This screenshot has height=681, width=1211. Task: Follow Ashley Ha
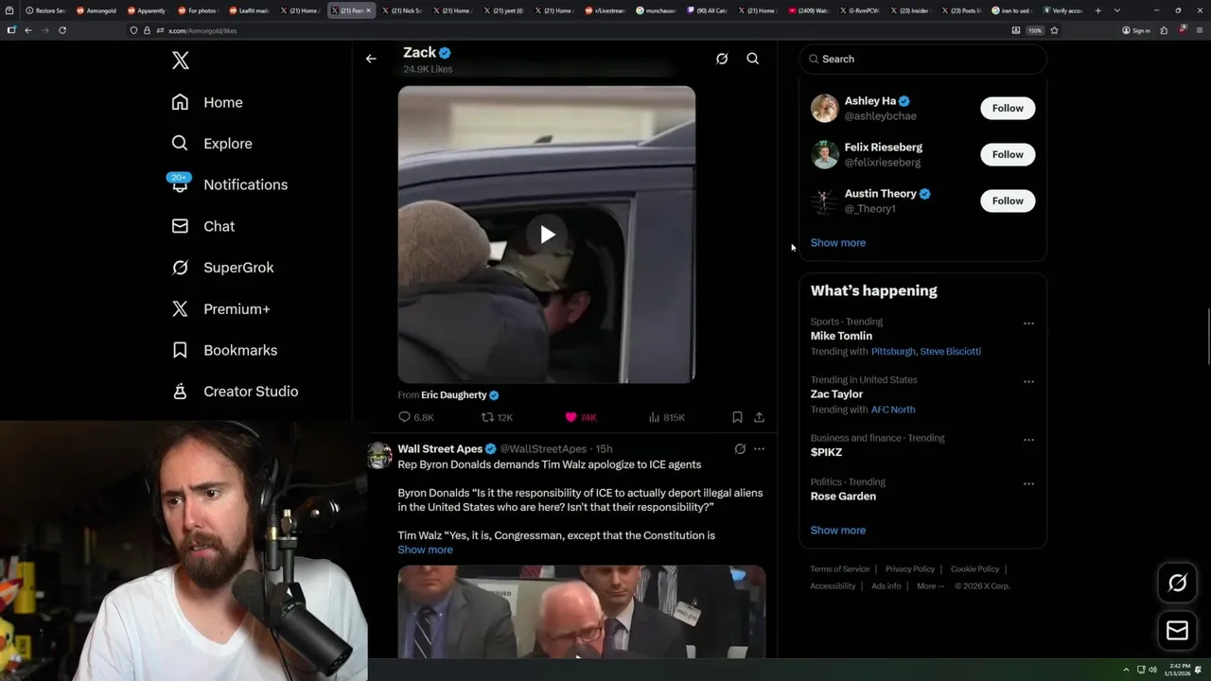pyautogui.click(x=1008, y=108)
